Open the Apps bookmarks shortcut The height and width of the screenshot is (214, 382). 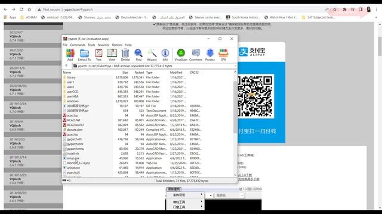pos(10,17)
